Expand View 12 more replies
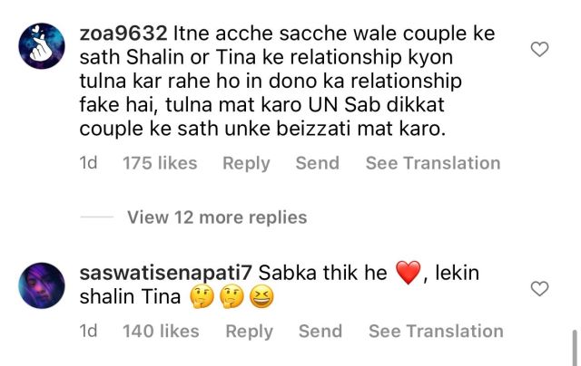581x366 pixels. (x=217, y=217)
